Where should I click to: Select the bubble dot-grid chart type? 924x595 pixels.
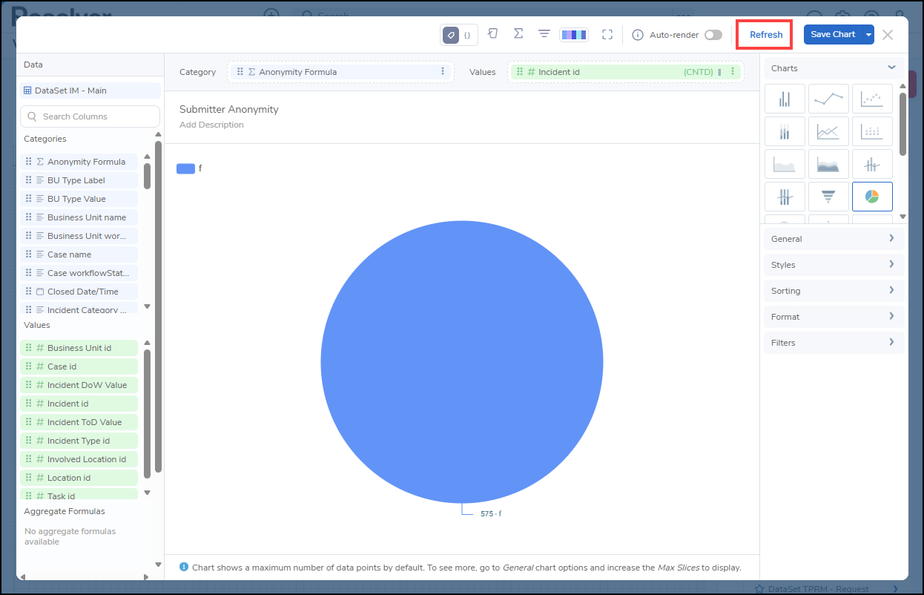click(x=872, y=132)
